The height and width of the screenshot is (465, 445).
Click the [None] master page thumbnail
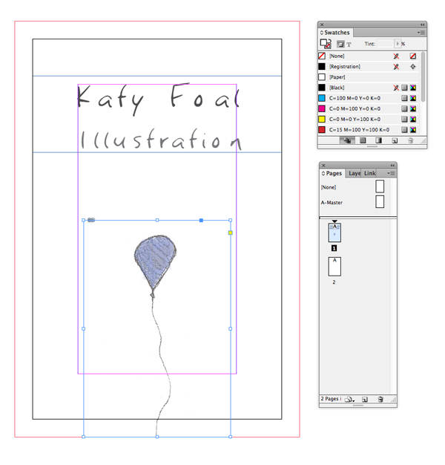coord(380,186)
